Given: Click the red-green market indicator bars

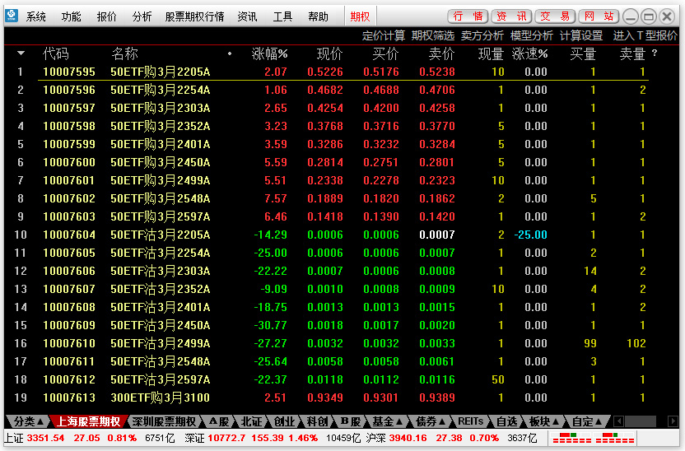Looking at the screenshot, I should [x=594, y=438].
